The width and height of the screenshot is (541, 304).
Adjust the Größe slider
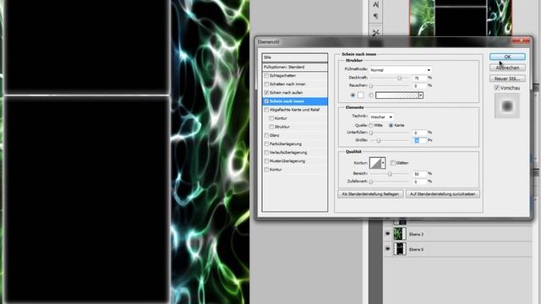379,140
